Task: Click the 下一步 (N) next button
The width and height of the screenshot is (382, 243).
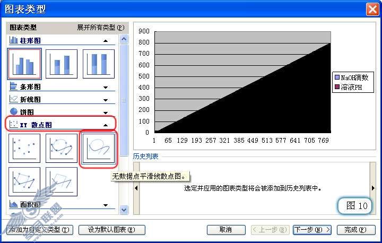Action: coord(312,230)
